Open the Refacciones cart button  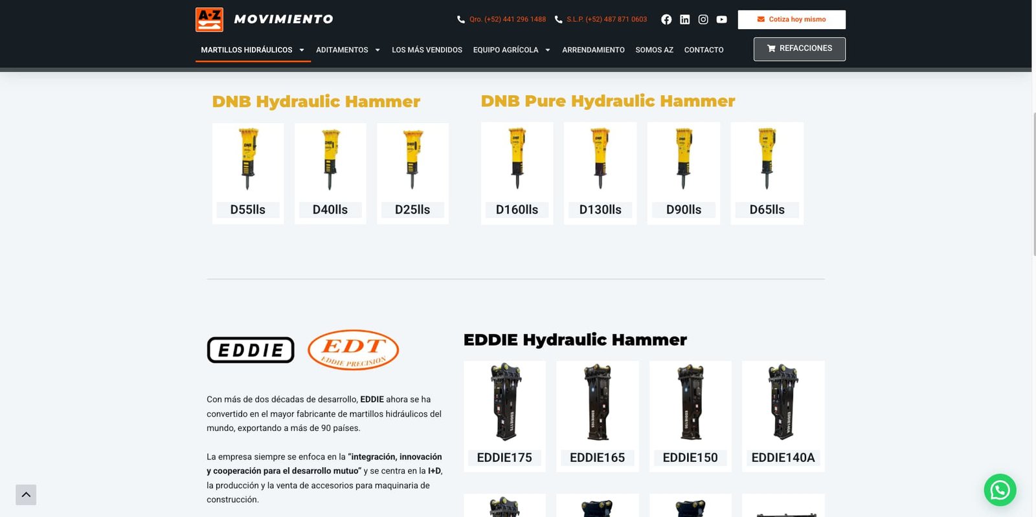pyautogui.click(x=799, y=49)
